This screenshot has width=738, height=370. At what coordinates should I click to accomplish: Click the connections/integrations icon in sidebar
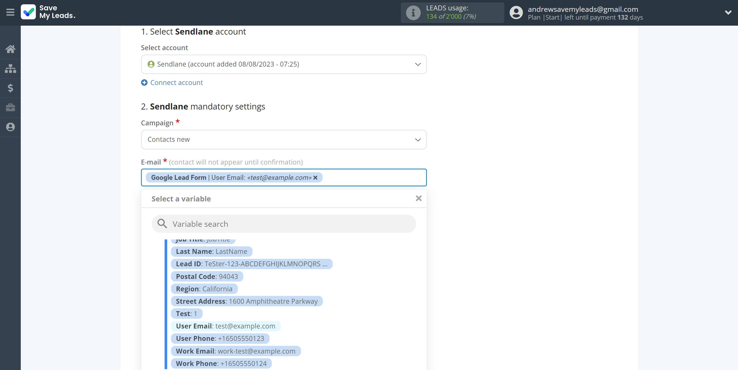10,68
